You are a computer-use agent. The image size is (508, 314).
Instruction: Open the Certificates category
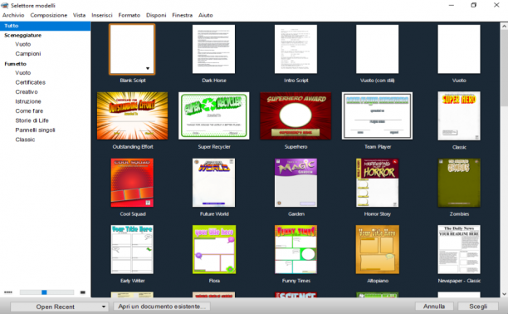click(30, 82)
